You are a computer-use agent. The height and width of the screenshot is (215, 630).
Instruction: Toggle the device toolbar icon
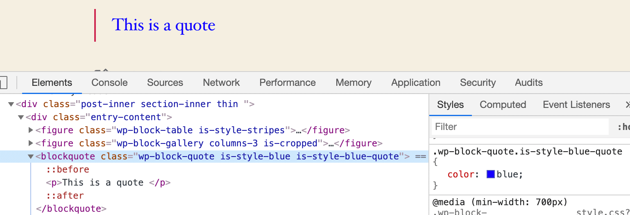click(x=2, y=83)
